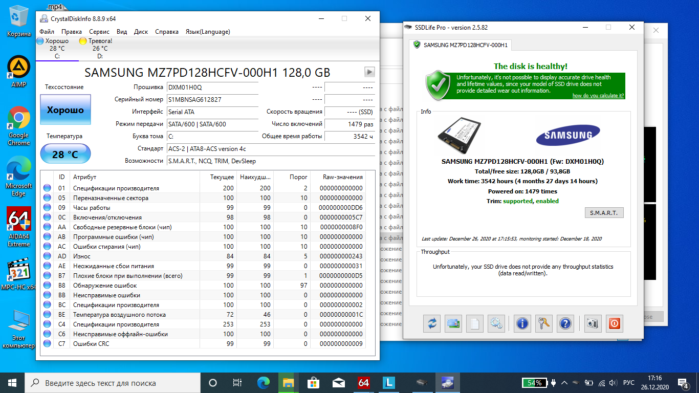Click the SSDLife refresh arrows icon
Image resolution: width=699 pixels, height=393 pixels.
tap(432, 323)
